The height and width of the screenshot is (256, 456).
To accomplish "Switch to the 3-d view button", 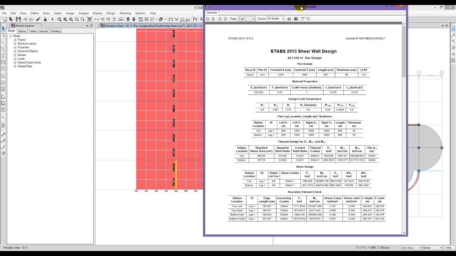I will 97,19.
